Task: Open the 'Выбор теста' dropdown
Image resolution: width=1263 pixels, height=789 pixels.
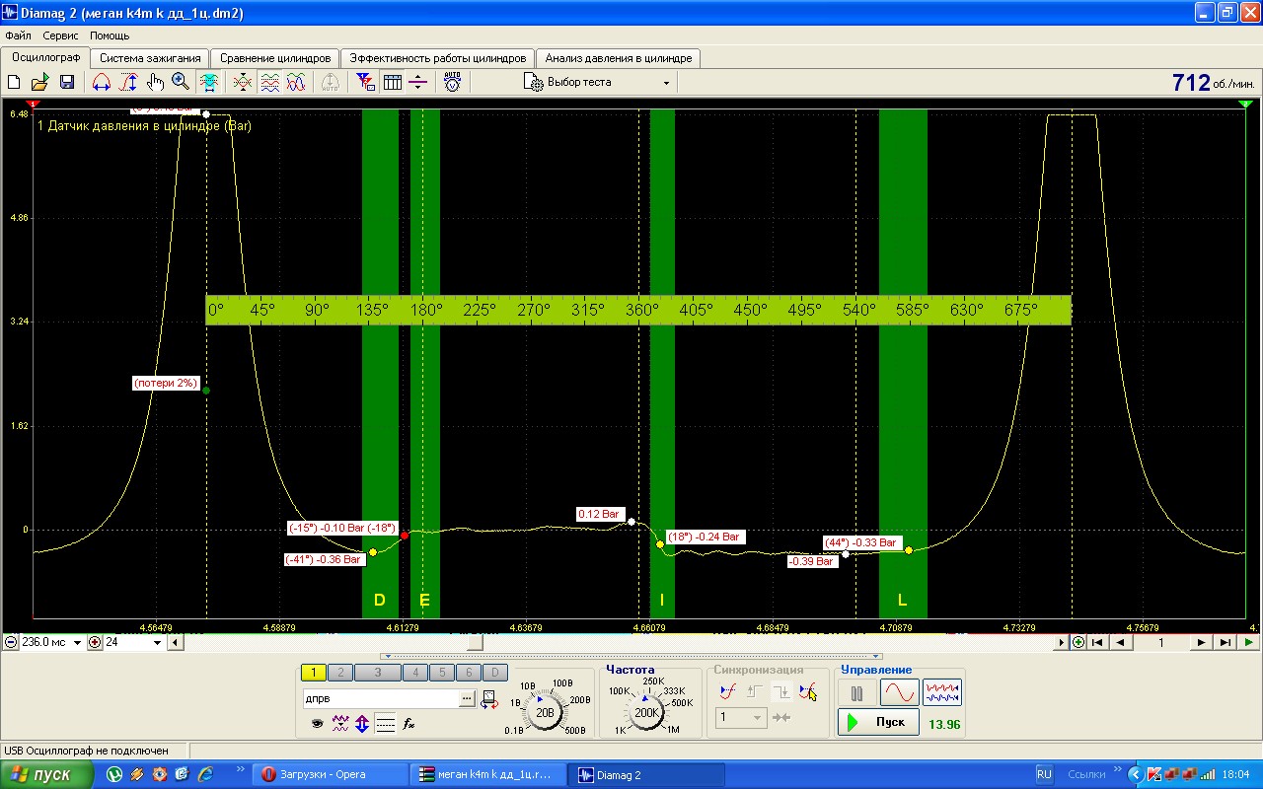Action: 597,83
